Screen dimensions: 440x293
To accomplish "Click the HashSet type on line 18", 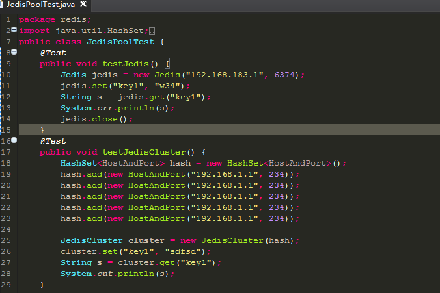I will click(x=79, y=163).
